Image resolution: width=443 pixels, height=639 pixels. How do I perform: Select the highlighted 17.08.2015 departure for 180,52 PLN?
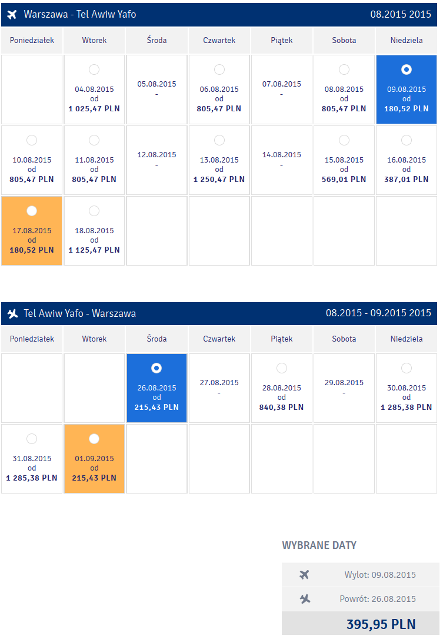pos(32,211)
